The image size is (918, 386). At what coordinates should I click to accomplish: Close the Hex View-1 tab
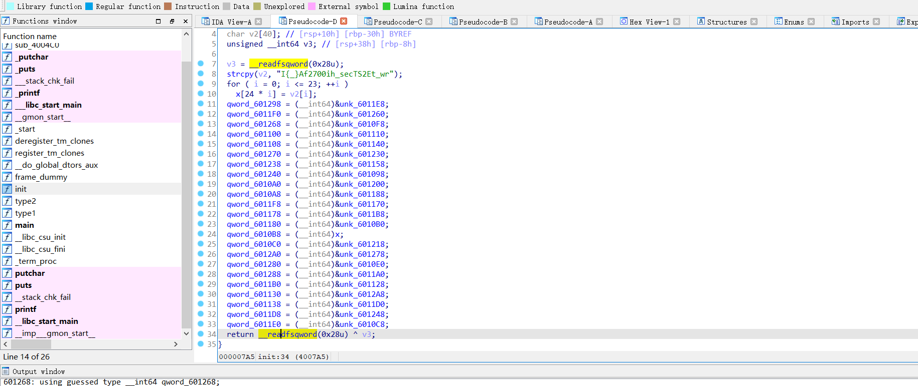[677, 22]
